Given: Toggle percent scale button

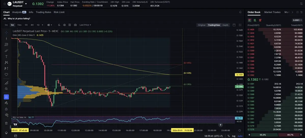Looking at the screenshot, I should click(x=228, y=136).
